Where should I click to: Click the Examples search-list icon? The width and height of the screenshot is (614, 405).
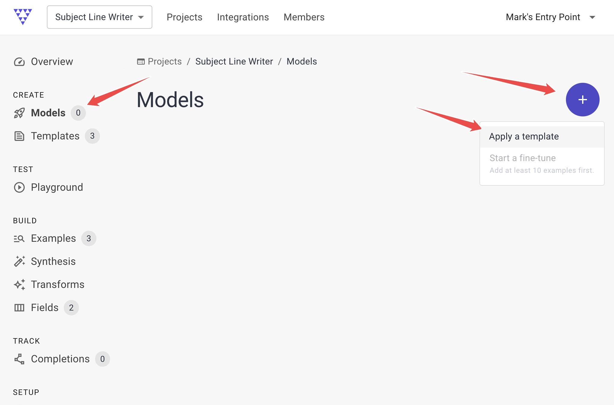[x=19, y=238]
